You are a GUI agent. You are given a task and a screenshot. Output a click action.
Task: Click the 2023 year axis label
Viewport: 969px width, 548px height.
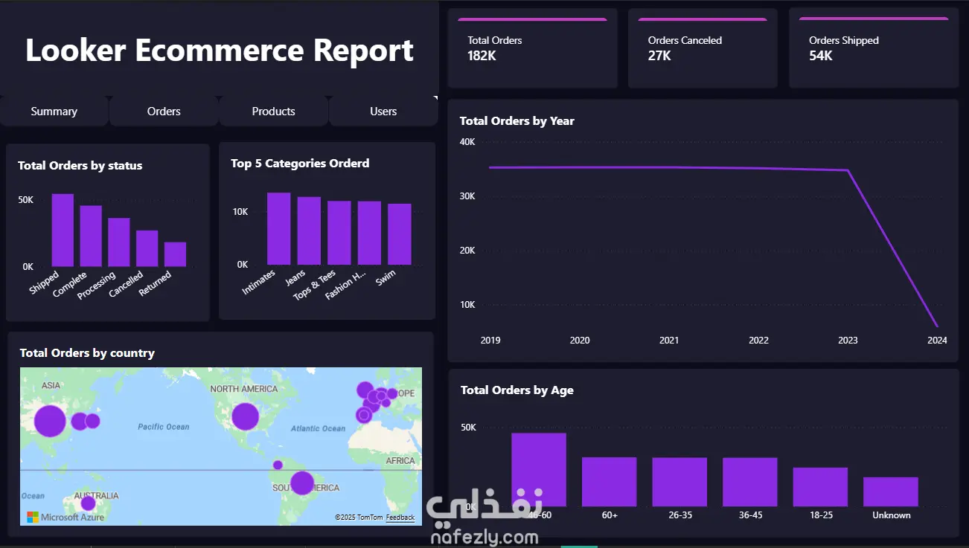(x=848, y=341)
